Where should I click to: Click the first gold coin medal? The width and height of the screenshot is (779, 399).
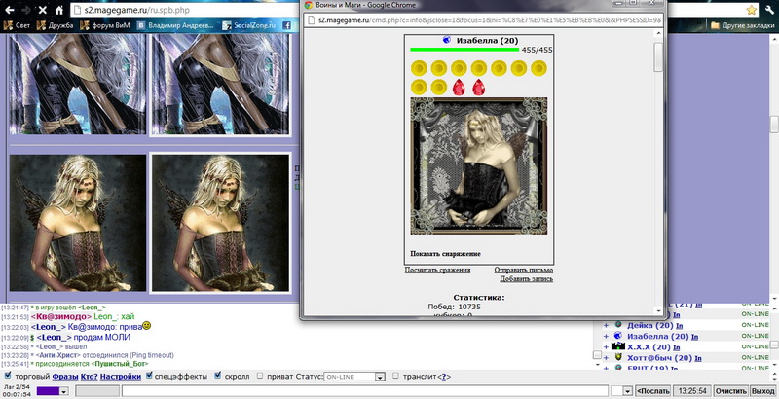pos(419,68)
